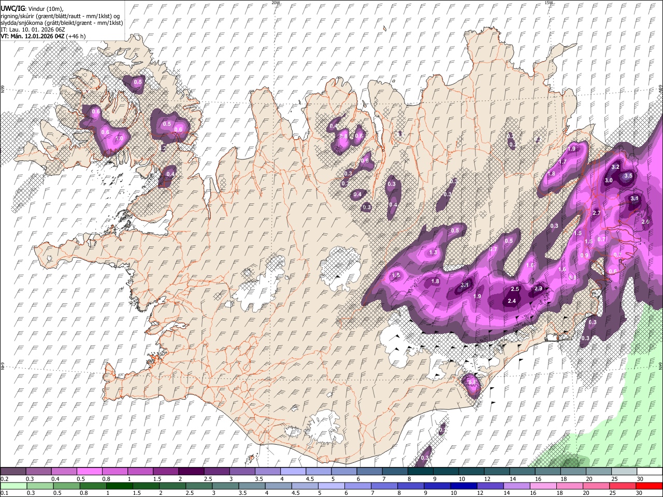This screenshot has height=497, width=663.
Task: Select top-row legend swatch starting at 6
Action: tap(369, 471)
